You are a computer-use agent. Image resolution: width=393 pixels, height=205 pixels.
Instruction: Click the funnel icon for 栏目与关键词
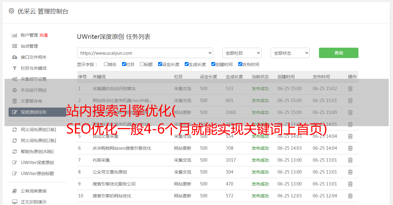tap(14, 68)
